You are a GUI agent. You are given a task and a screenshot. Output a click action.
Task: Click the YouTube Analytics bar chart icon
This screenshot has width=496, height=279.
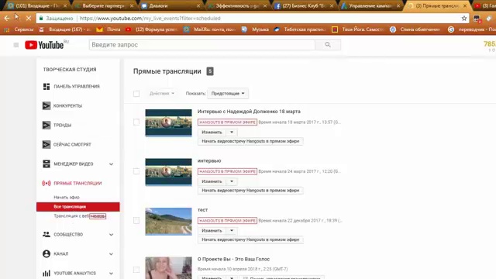coord(46,273)
